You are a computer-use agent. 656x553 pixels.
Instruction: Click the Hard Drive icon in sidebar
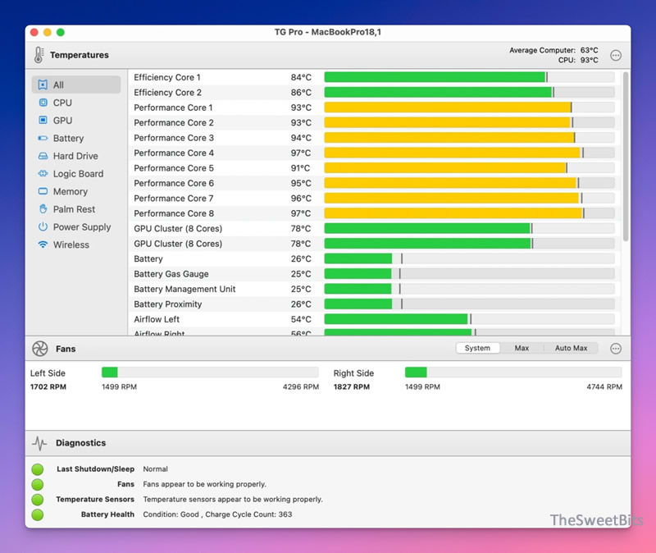coord(43,156)
